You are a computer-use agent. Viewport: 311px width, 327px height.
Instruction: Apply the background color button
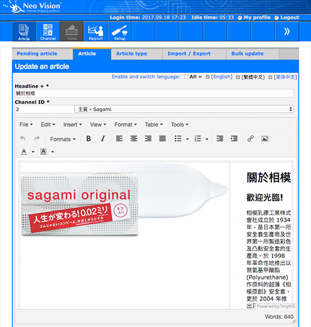pos(43,151)
